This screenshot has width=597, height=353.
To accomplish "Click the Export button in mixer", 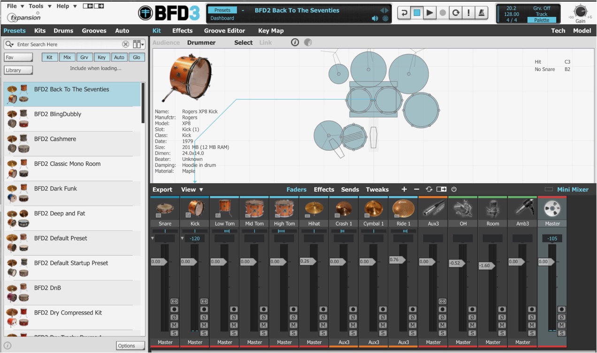I will coord(162,190).
